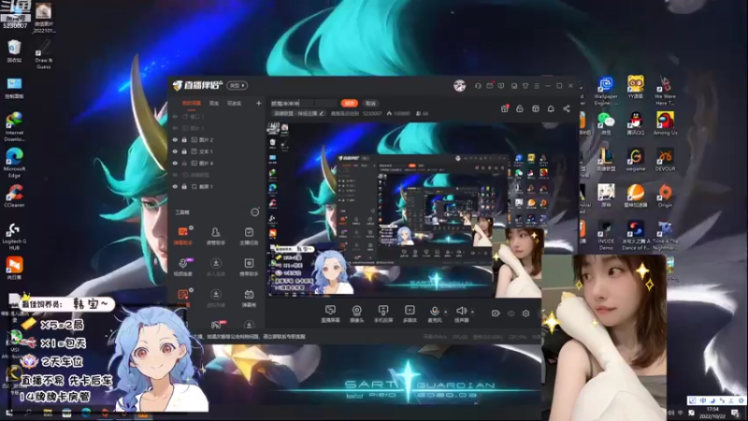
Task: Open the 弹幕秀 danmaku show tool
Action: (x=249, y=298)
